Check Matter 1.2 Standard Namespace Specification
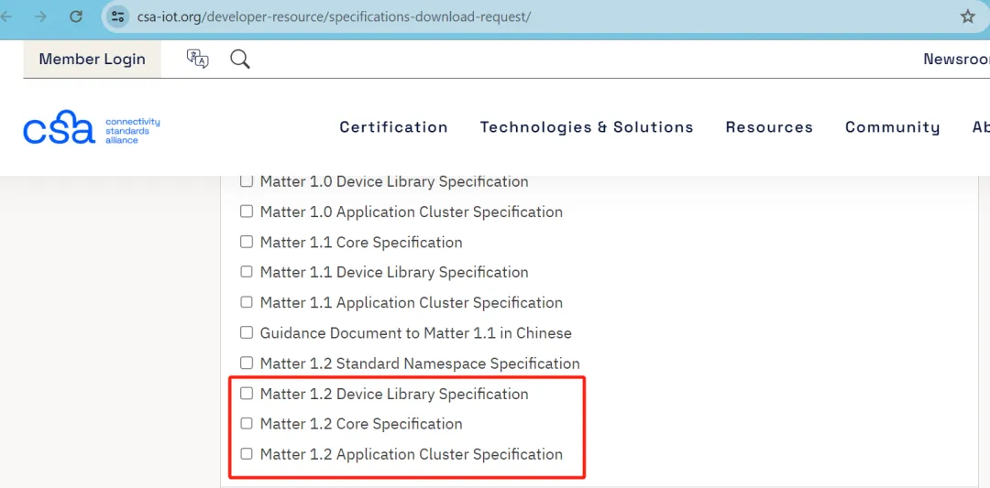The width and height of the screenshot is (990, 488). (247, 363)
